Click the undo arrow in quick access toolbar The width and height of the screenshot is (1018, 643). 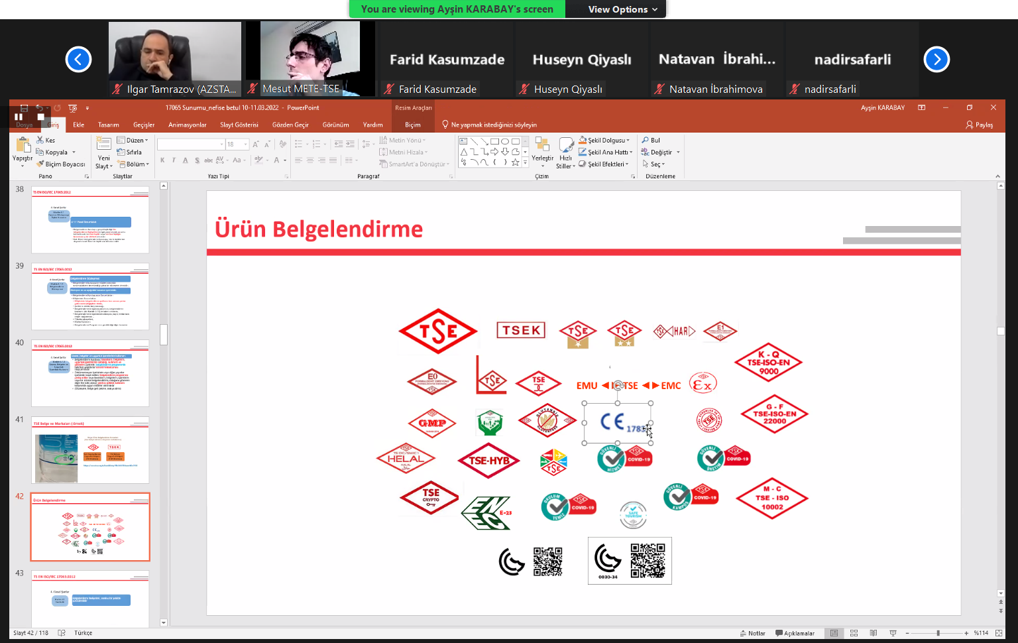[x=40, y=107]
